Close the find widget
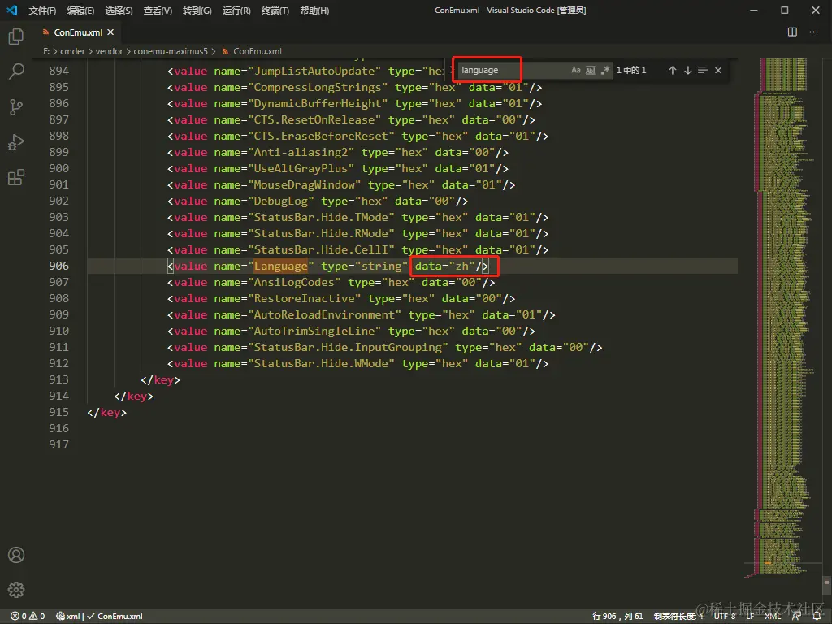The height and width of the screenshot is (624, 832). click(718, 70)
